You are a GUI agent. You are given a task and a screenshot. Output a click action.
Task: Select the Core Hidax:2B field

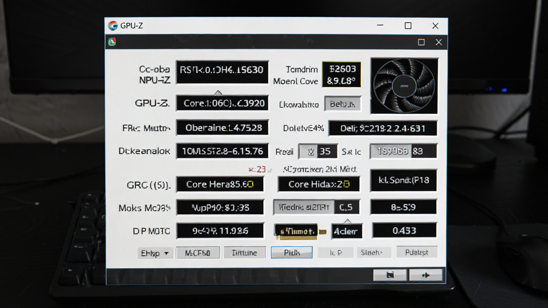point(318,184)
